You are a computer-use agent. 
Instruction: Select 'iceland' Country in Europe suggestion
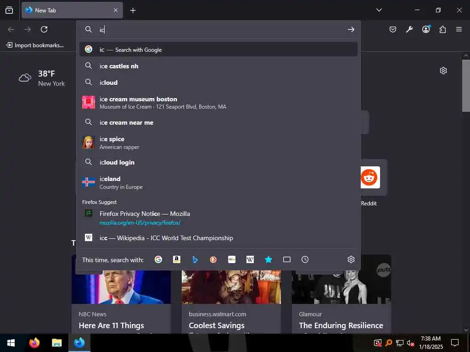click(218, 182)
